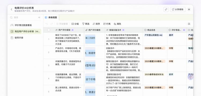Go back using the arrow beside 电商评价AI分析表
Screen dimensions: 201x96
(12, 9)
